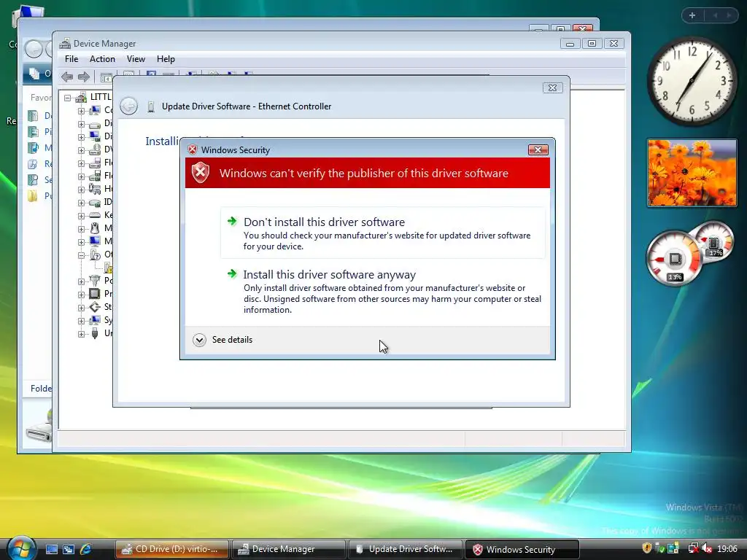Click the Explorer window Back button

click(x=34, y=49)
